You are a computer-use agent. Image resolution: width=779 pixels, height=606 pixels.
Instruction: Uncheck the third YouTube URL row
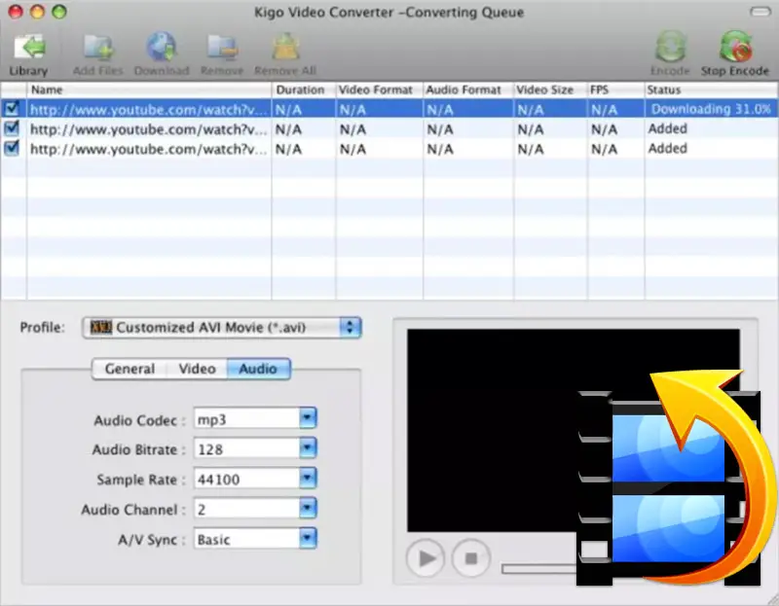pyautogui.click(x=12, y=149)
